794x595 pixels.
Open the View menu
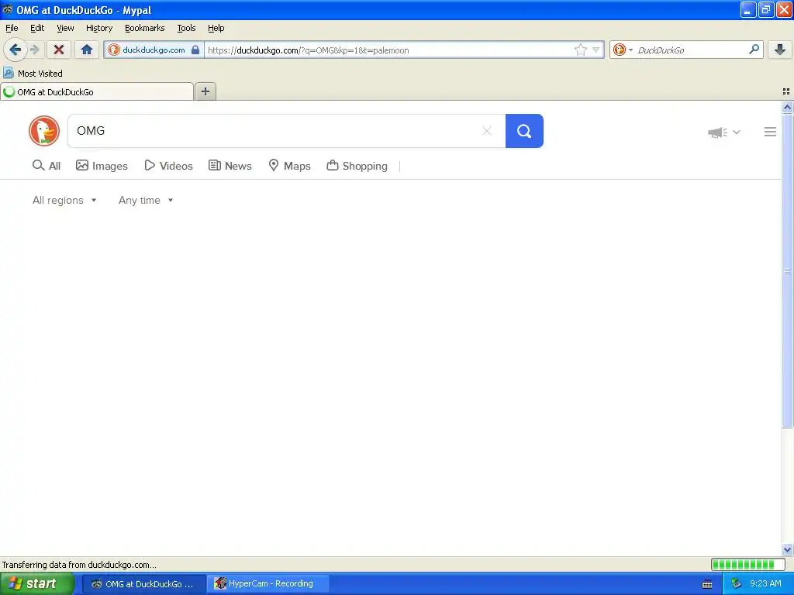[x=65, y=28]
